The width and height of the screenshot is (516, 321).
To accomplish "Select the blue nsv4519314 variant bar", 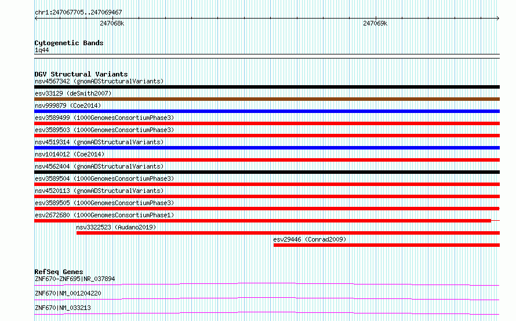I will (267, 148).
